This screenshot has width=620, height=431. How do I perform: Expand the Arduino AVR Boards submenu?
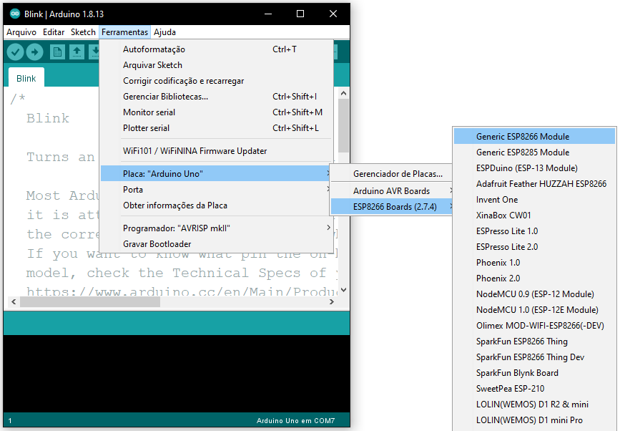(391, 191)
